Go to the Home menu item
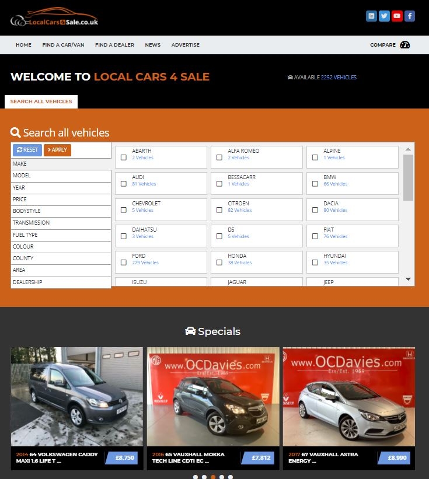The height and width of the screenshot is (479, 429). point(23,45)
